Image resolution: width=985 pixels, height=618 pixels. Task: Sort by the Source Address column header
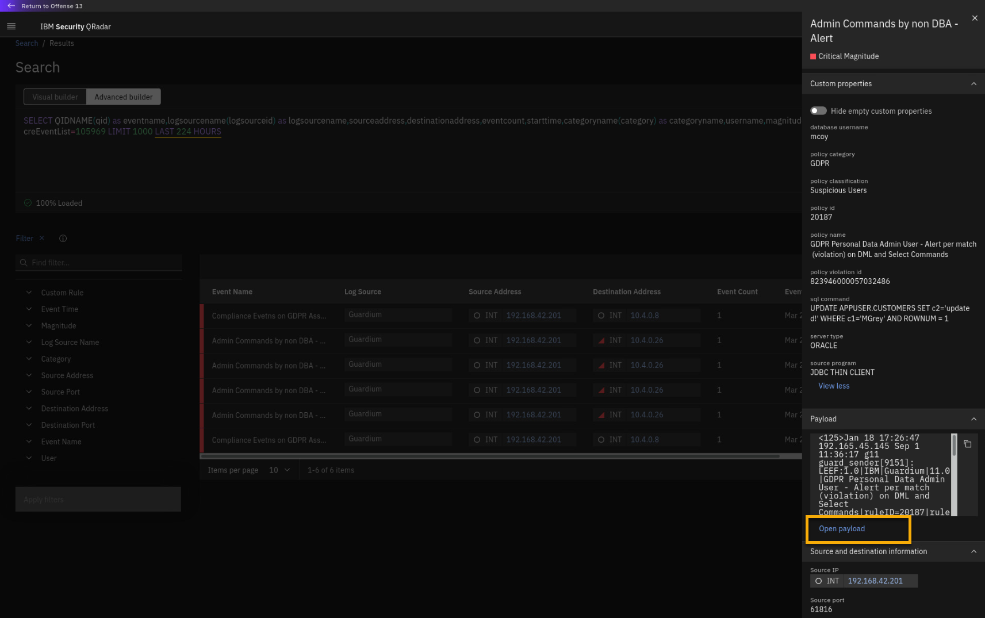coord(495,292)
